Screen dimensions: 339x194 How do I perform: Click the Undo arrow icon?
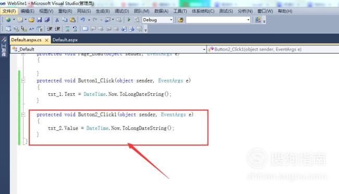click(x=83, y=20)
